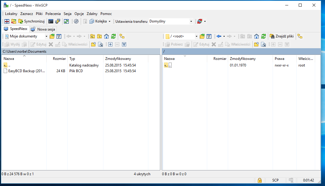Screen dimensions: 325x186
Task: Expand the Kolejka dropdown arrow
Action: 109,21
